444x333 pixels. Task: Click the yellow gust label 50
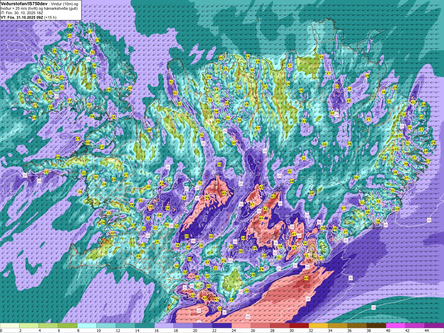pyautogui.click(x=193, y=296)
